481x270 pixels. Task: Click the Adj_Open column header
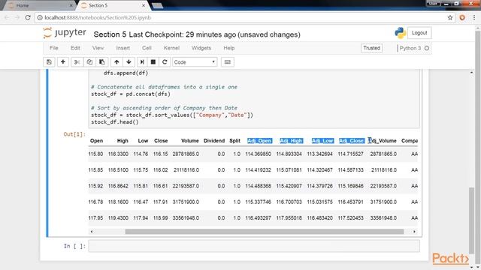pyautogui.click(x=259, y=141)
